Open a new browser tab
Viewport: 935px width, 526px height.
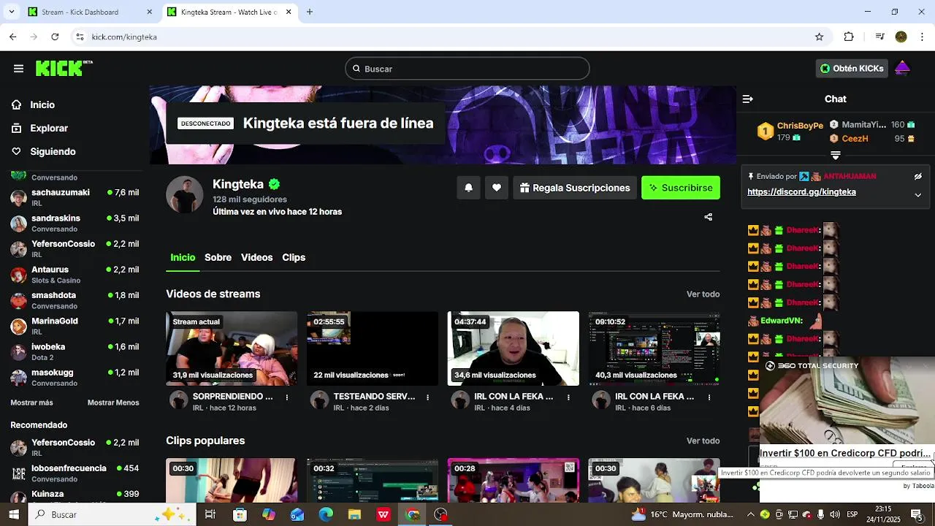310,12
